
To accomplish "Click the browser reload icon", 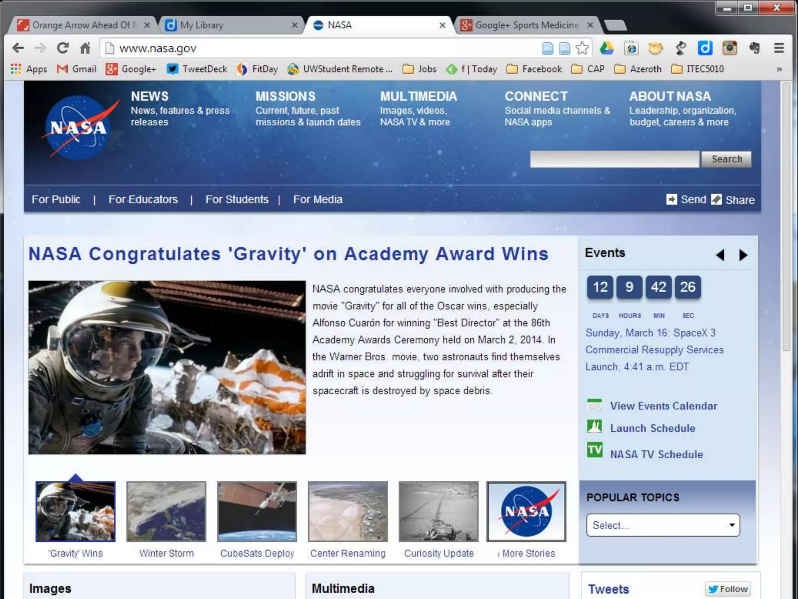I will coord(62,48).
